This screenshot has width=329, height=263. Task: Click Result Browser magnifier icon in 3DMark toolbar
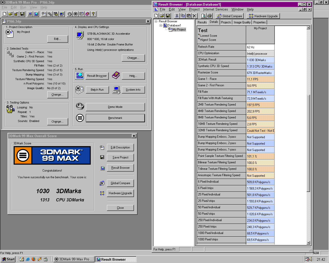[36, 14]
